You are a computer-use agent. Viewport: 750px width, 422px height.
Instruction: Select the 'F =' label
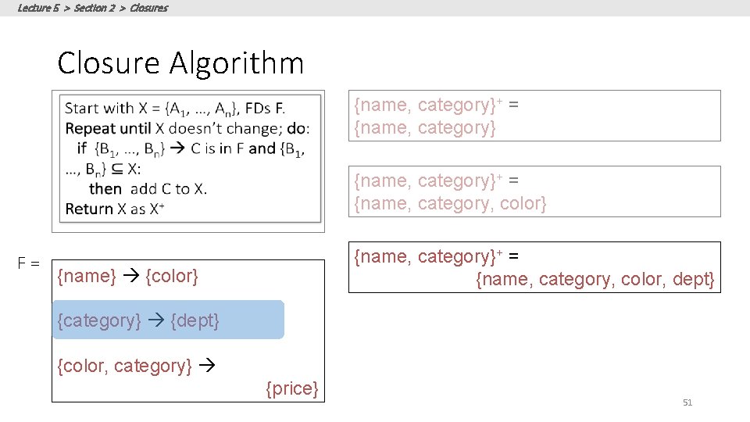(29, 263)
